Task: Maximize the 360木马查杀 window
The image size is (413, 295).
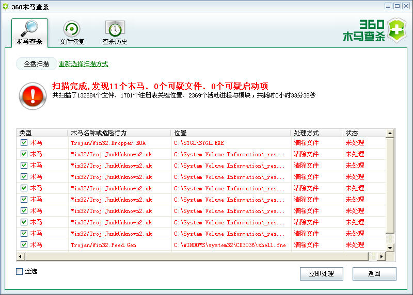Action: tap(397, 6)
